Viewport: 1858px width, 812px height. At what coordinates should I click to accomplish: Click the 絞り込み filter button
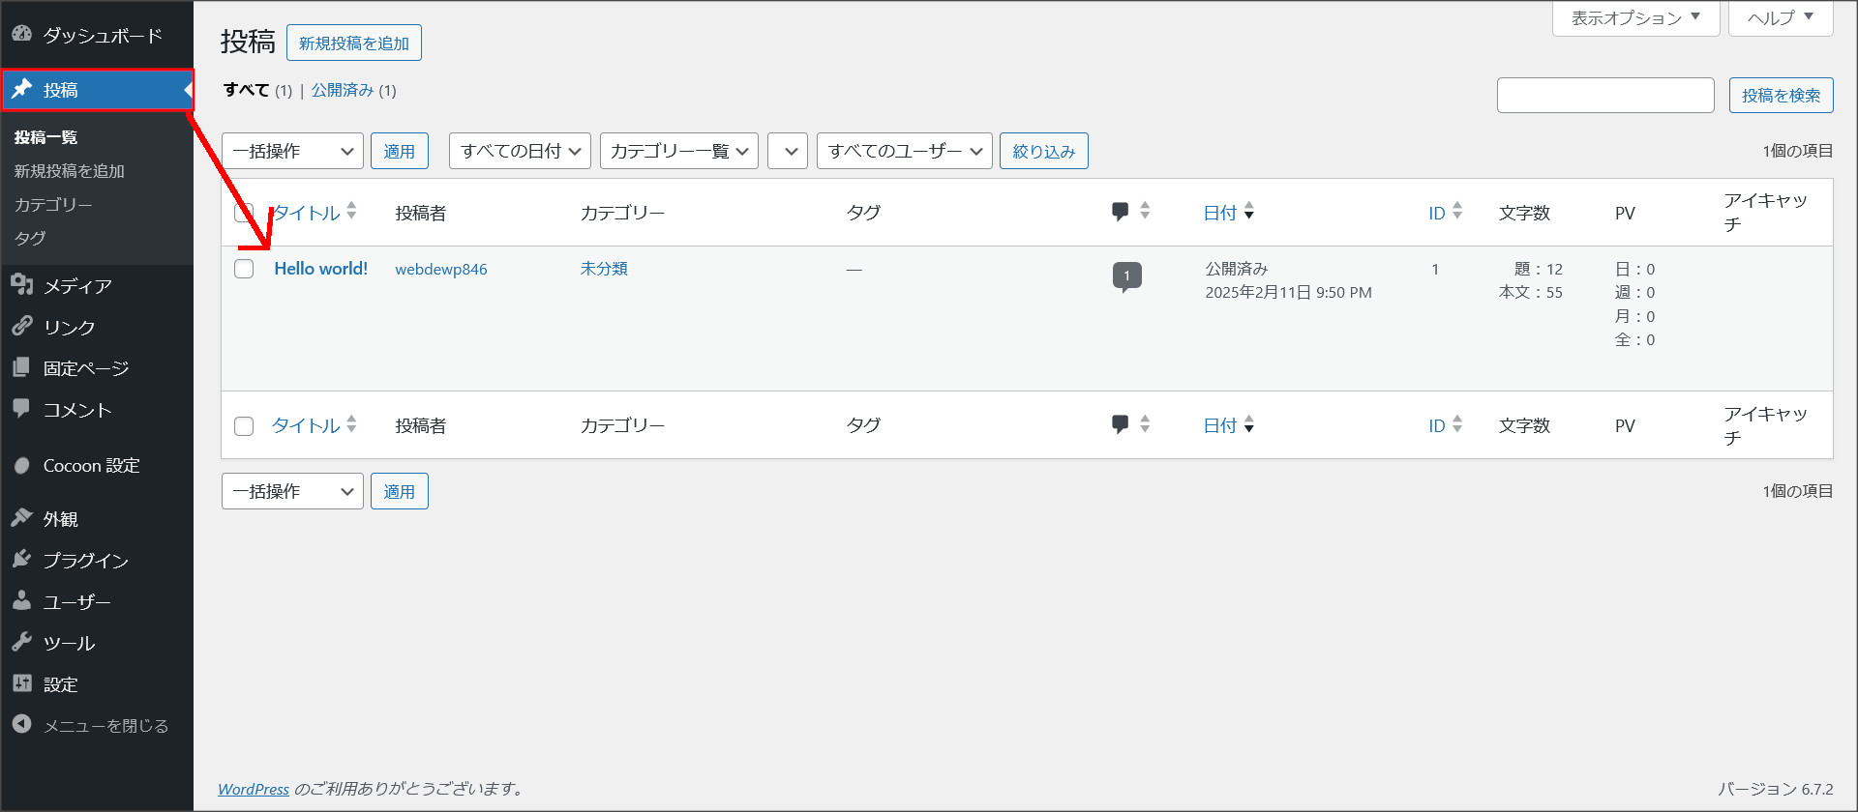tap(1044, 151)
